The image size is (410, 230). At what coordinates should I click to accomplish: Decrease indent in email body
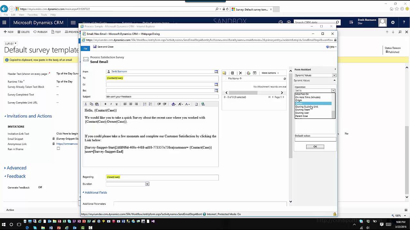pos(159,104)
